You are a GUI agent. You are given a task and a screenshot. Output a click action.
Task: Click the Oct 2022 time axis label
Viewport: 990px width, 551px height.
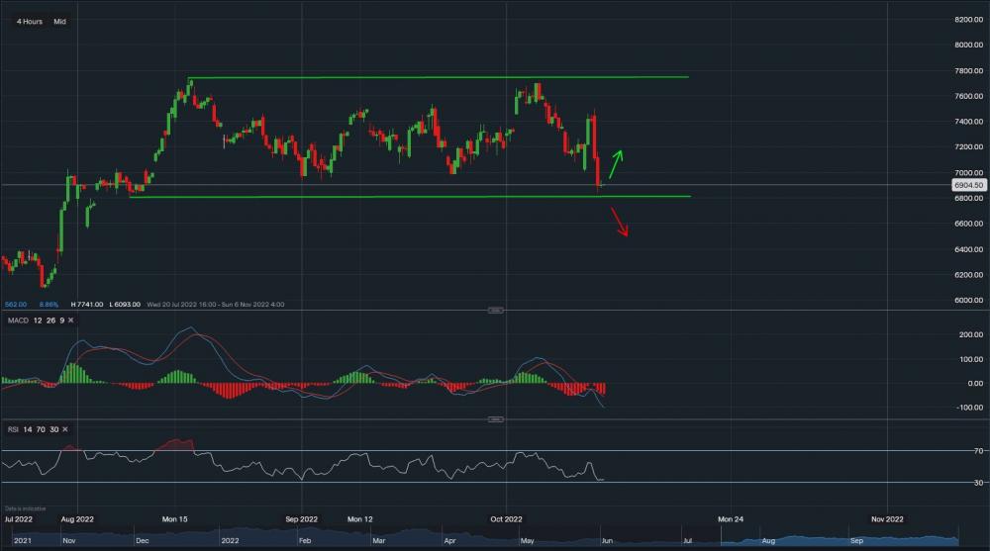(506, 518)
